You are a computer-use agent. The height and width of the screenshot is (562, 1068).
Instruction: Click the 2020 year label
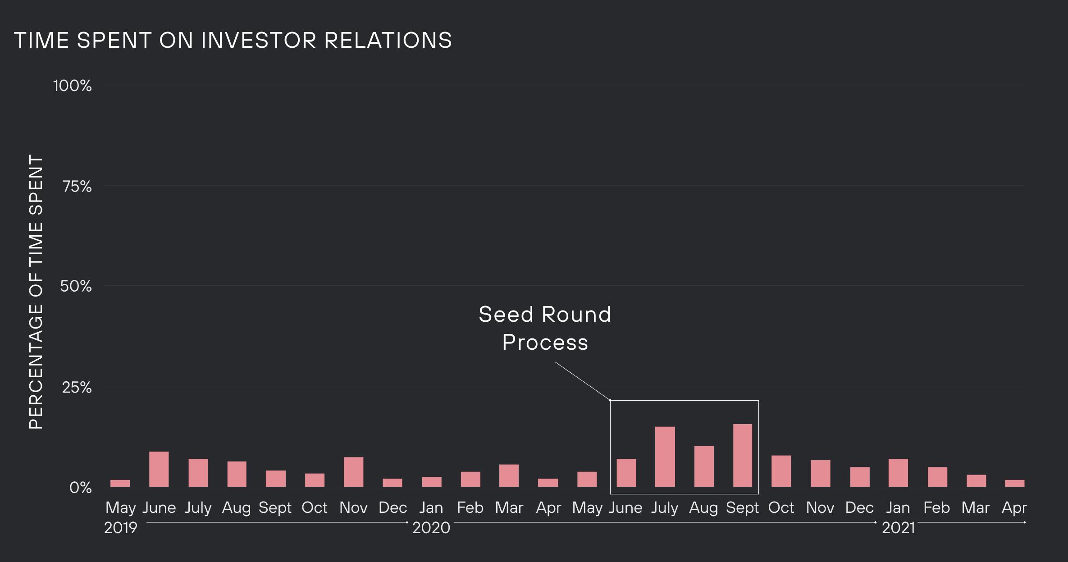[x=431, y=527]
